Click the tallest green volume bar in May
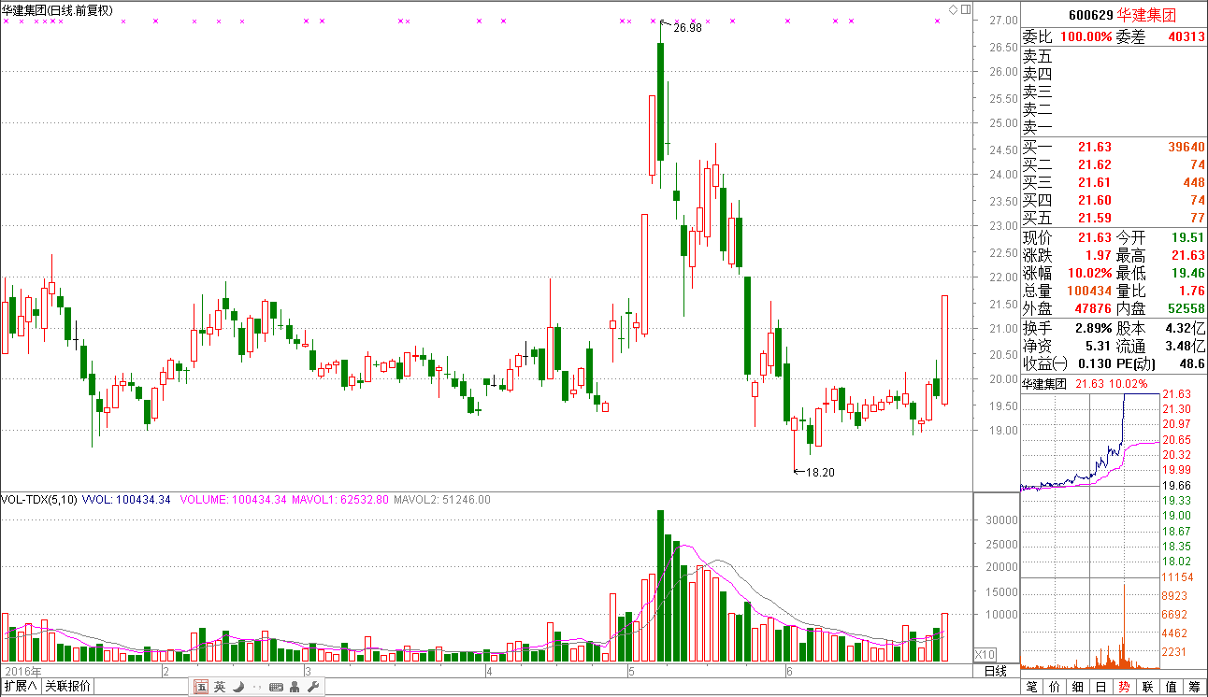The image size is (1208, 697). point(660,586)
